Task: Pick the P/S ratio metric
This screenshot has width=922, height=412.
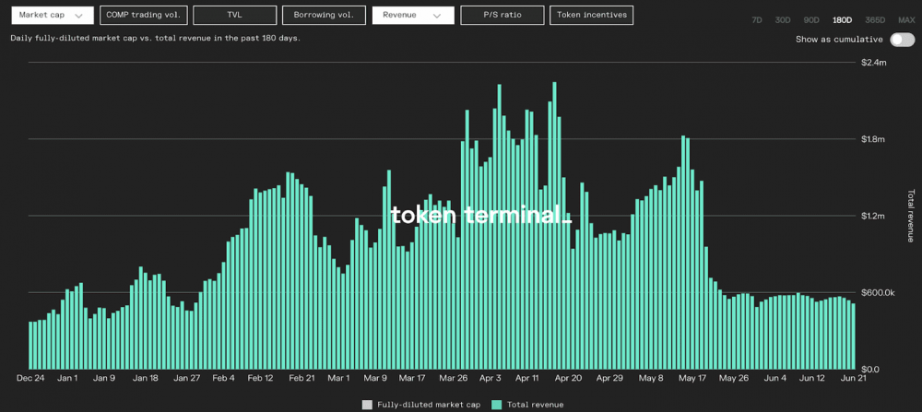Action: tap(501, 15)
